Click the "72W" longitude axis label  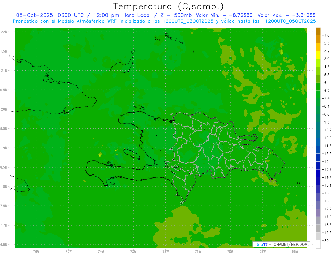165,251
